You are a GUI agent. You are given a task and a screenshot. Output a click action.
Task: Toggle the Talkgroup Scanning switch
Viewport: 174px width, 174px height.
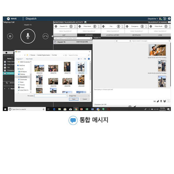pyautogui.click(x=169, y=22)
